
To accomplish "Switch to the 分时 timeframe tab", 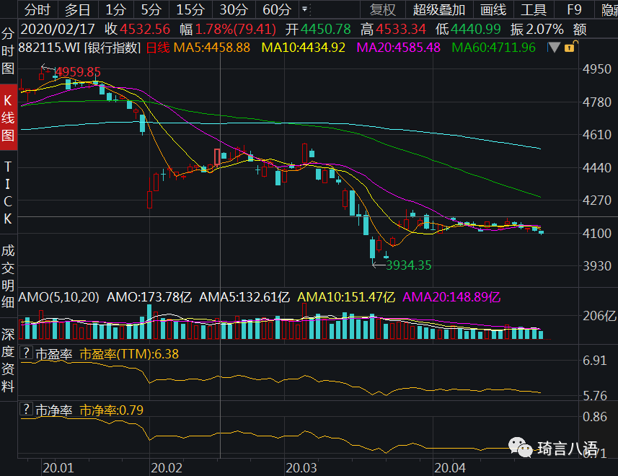I will tap(37, 10).
